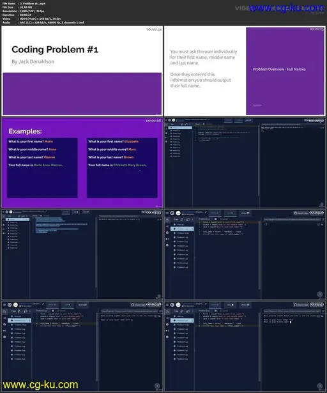Click new file icon in empty-console frame
Viewport: 327px width, 393px height.
(182, 220)
